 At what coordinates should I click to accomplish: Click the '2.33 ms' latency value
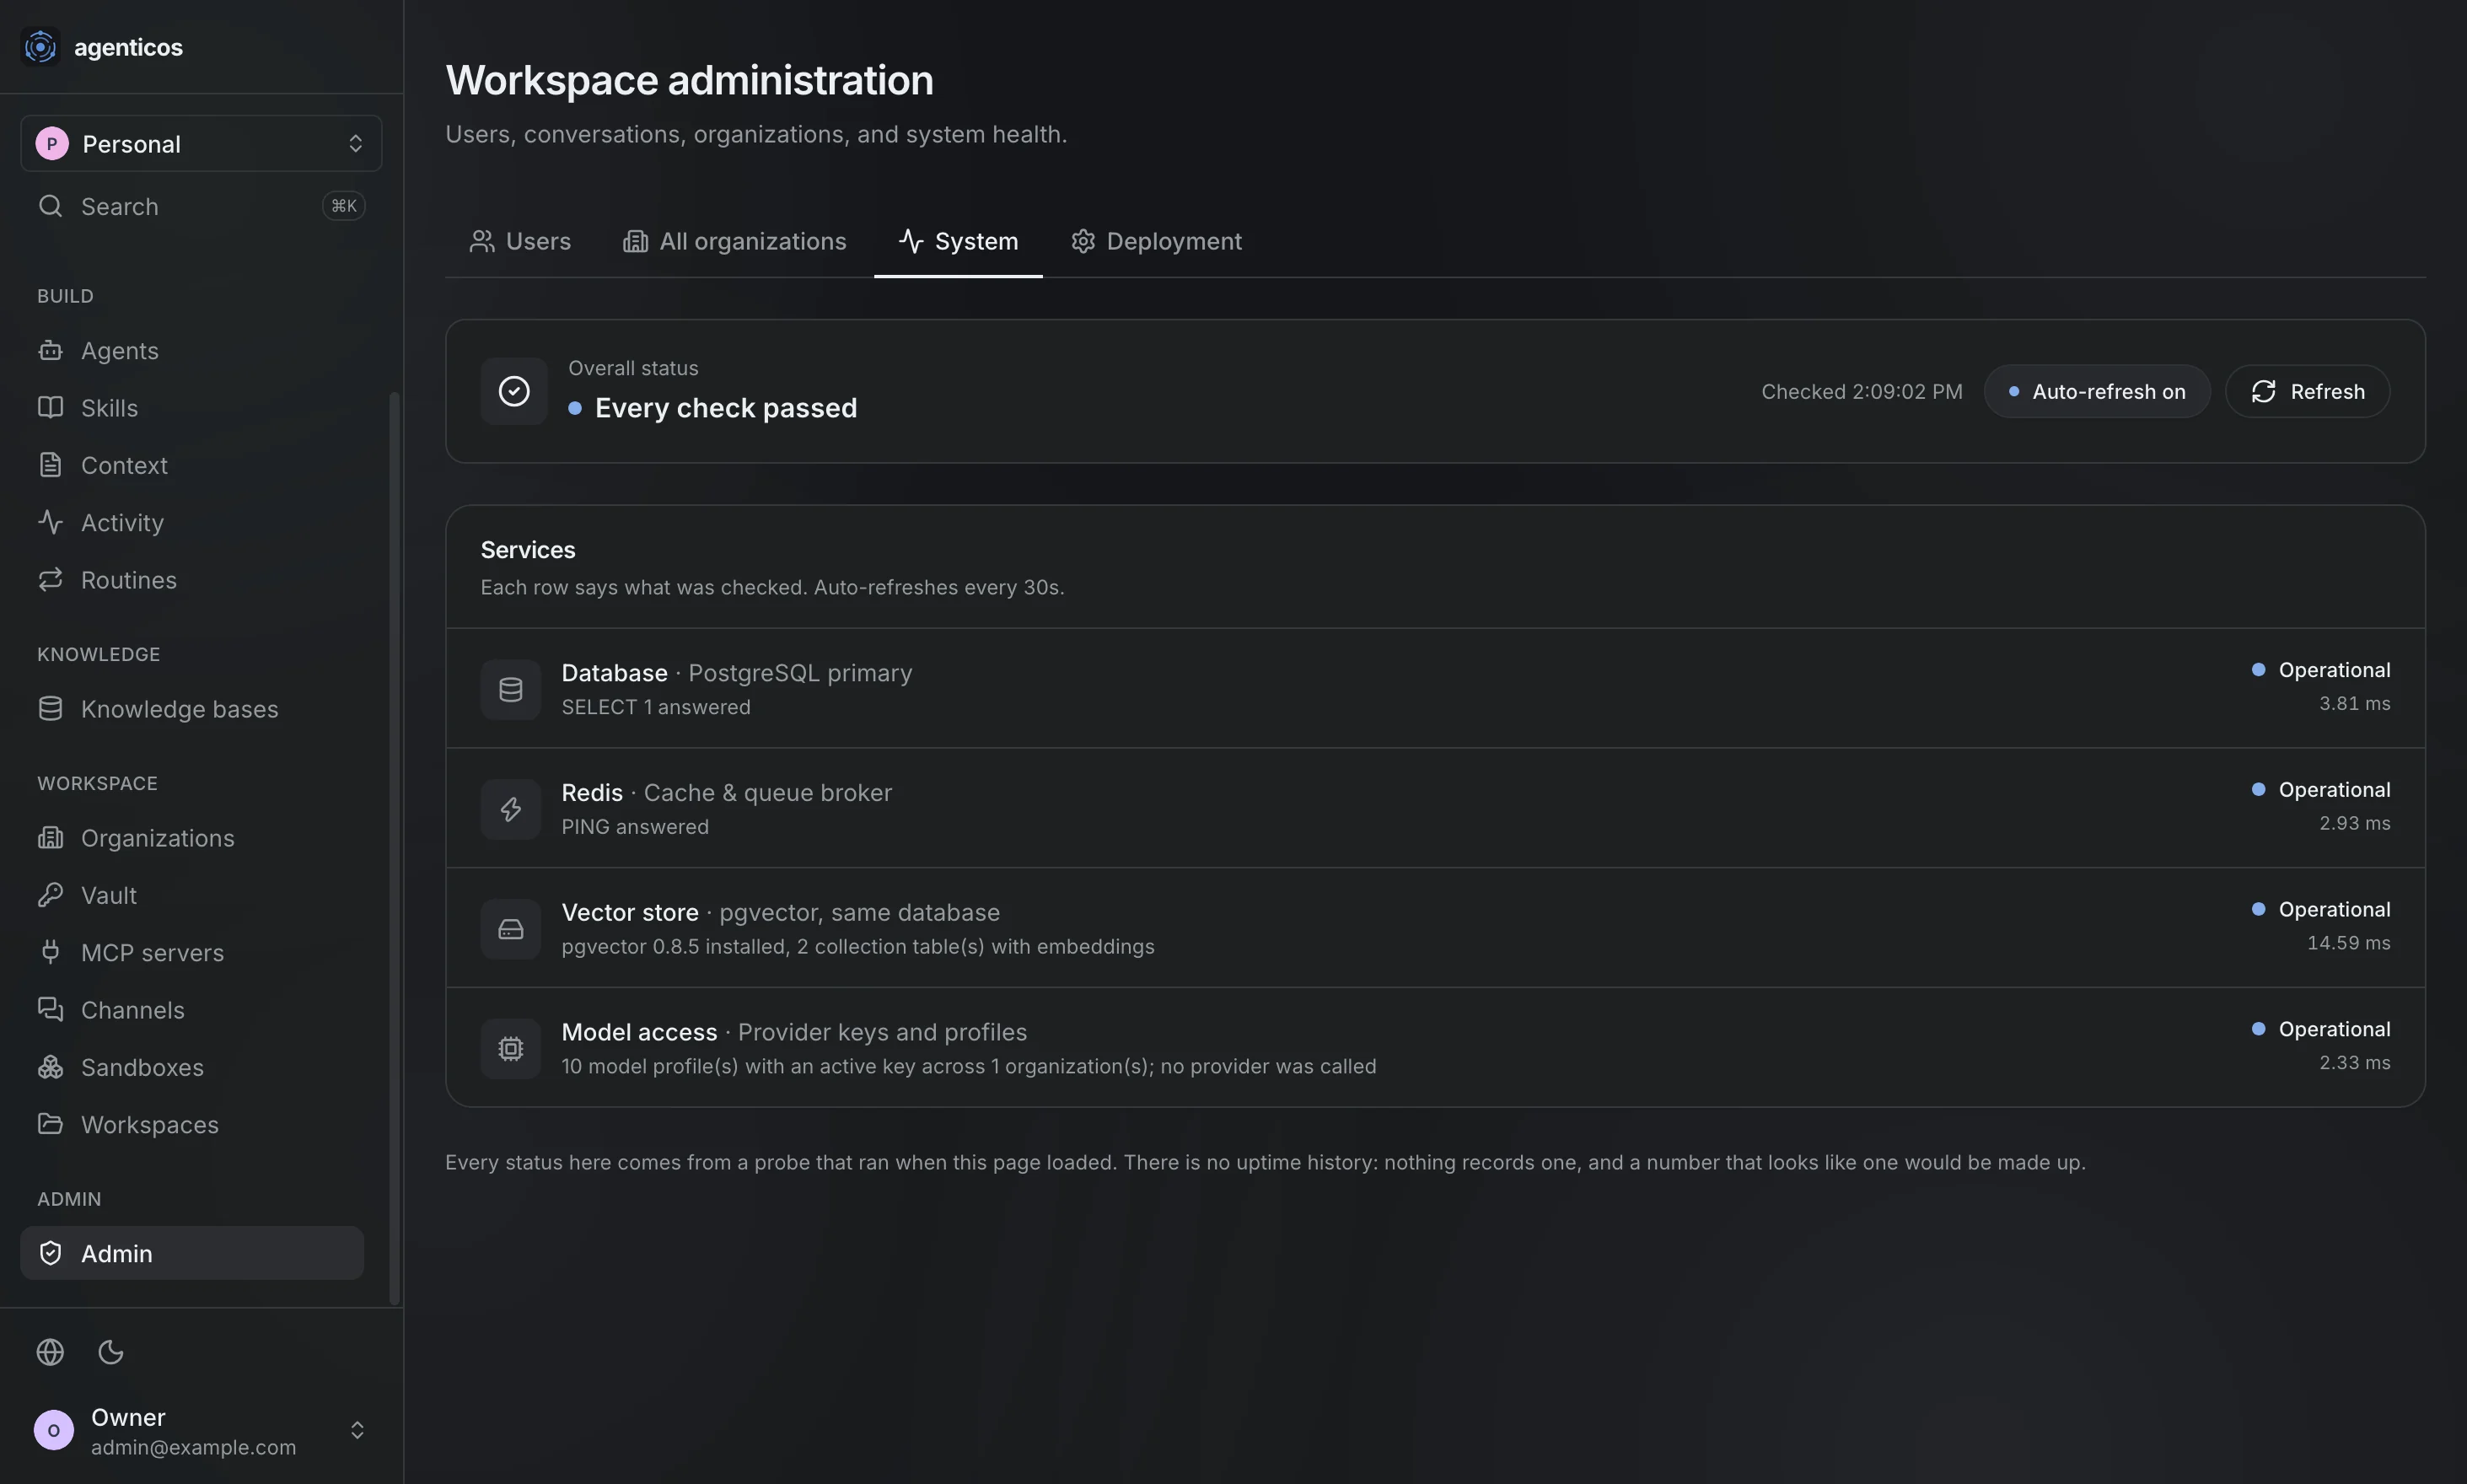click(2355, 1062)
